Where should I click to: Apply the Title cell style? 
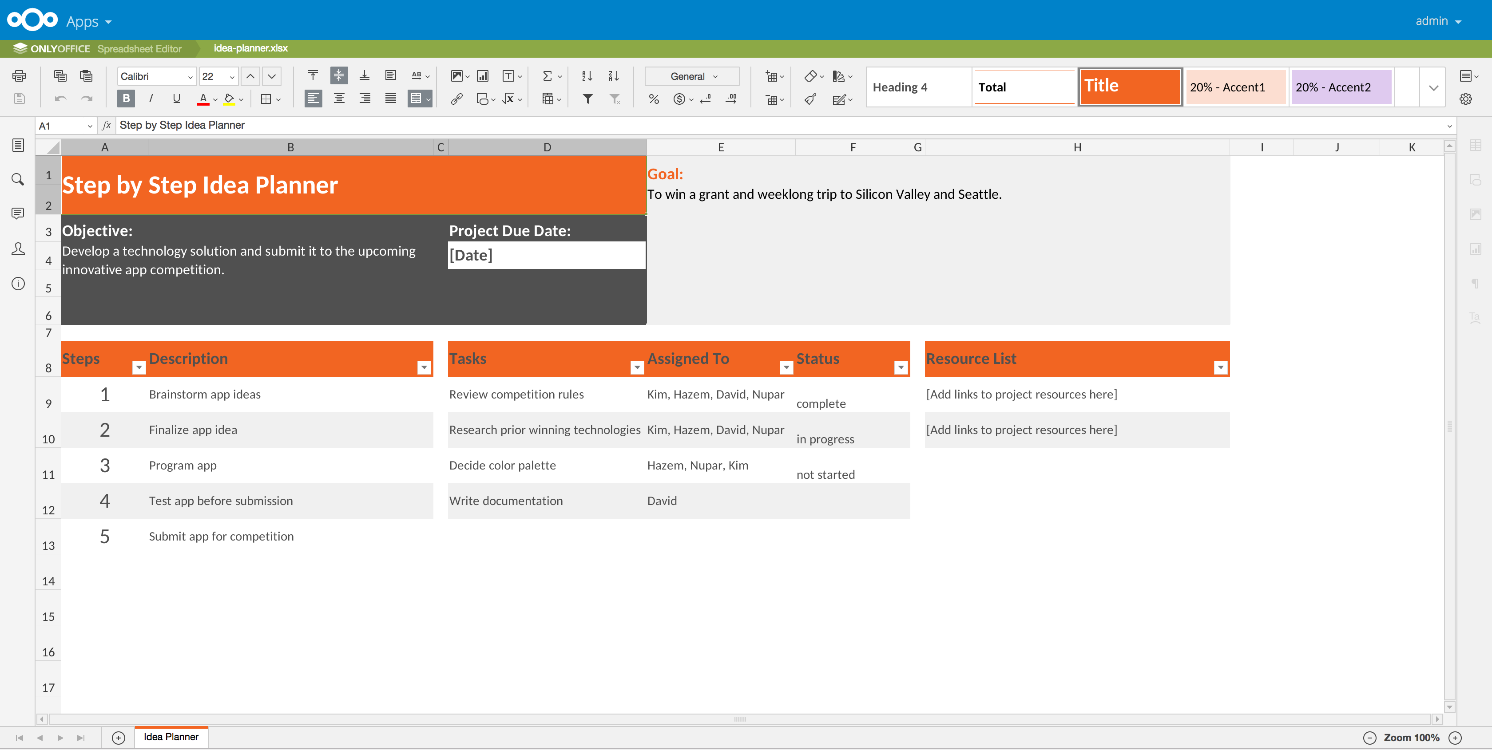tap(1129, 87)
